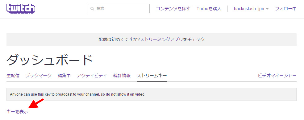
Task: Open ビデオマネージャー
Action: pyautogui.click(x=277, y=76)
